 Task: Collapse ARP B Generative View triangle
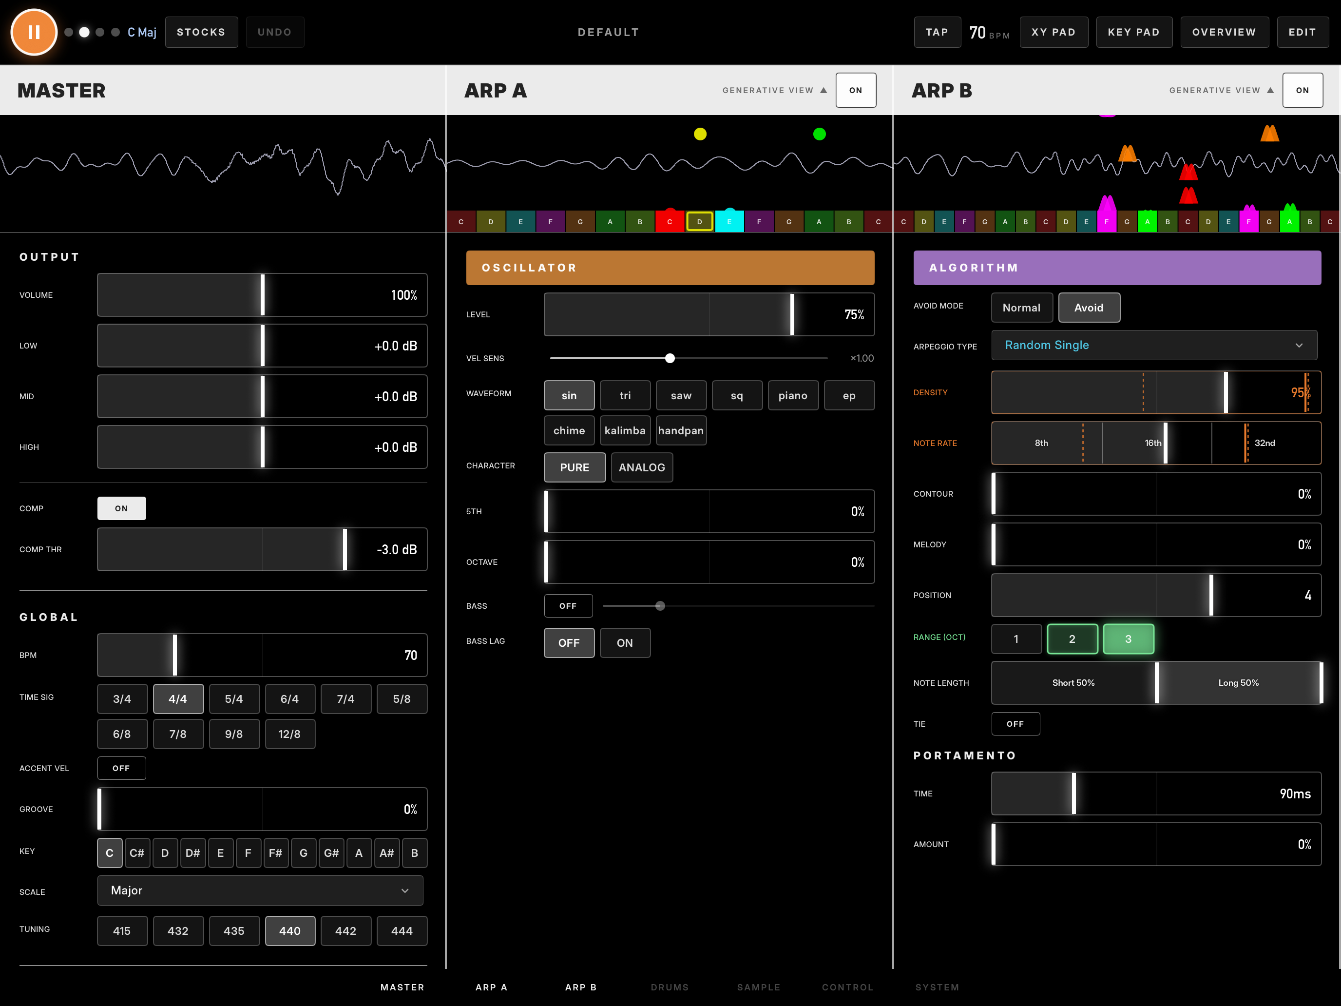[1270, 90]
